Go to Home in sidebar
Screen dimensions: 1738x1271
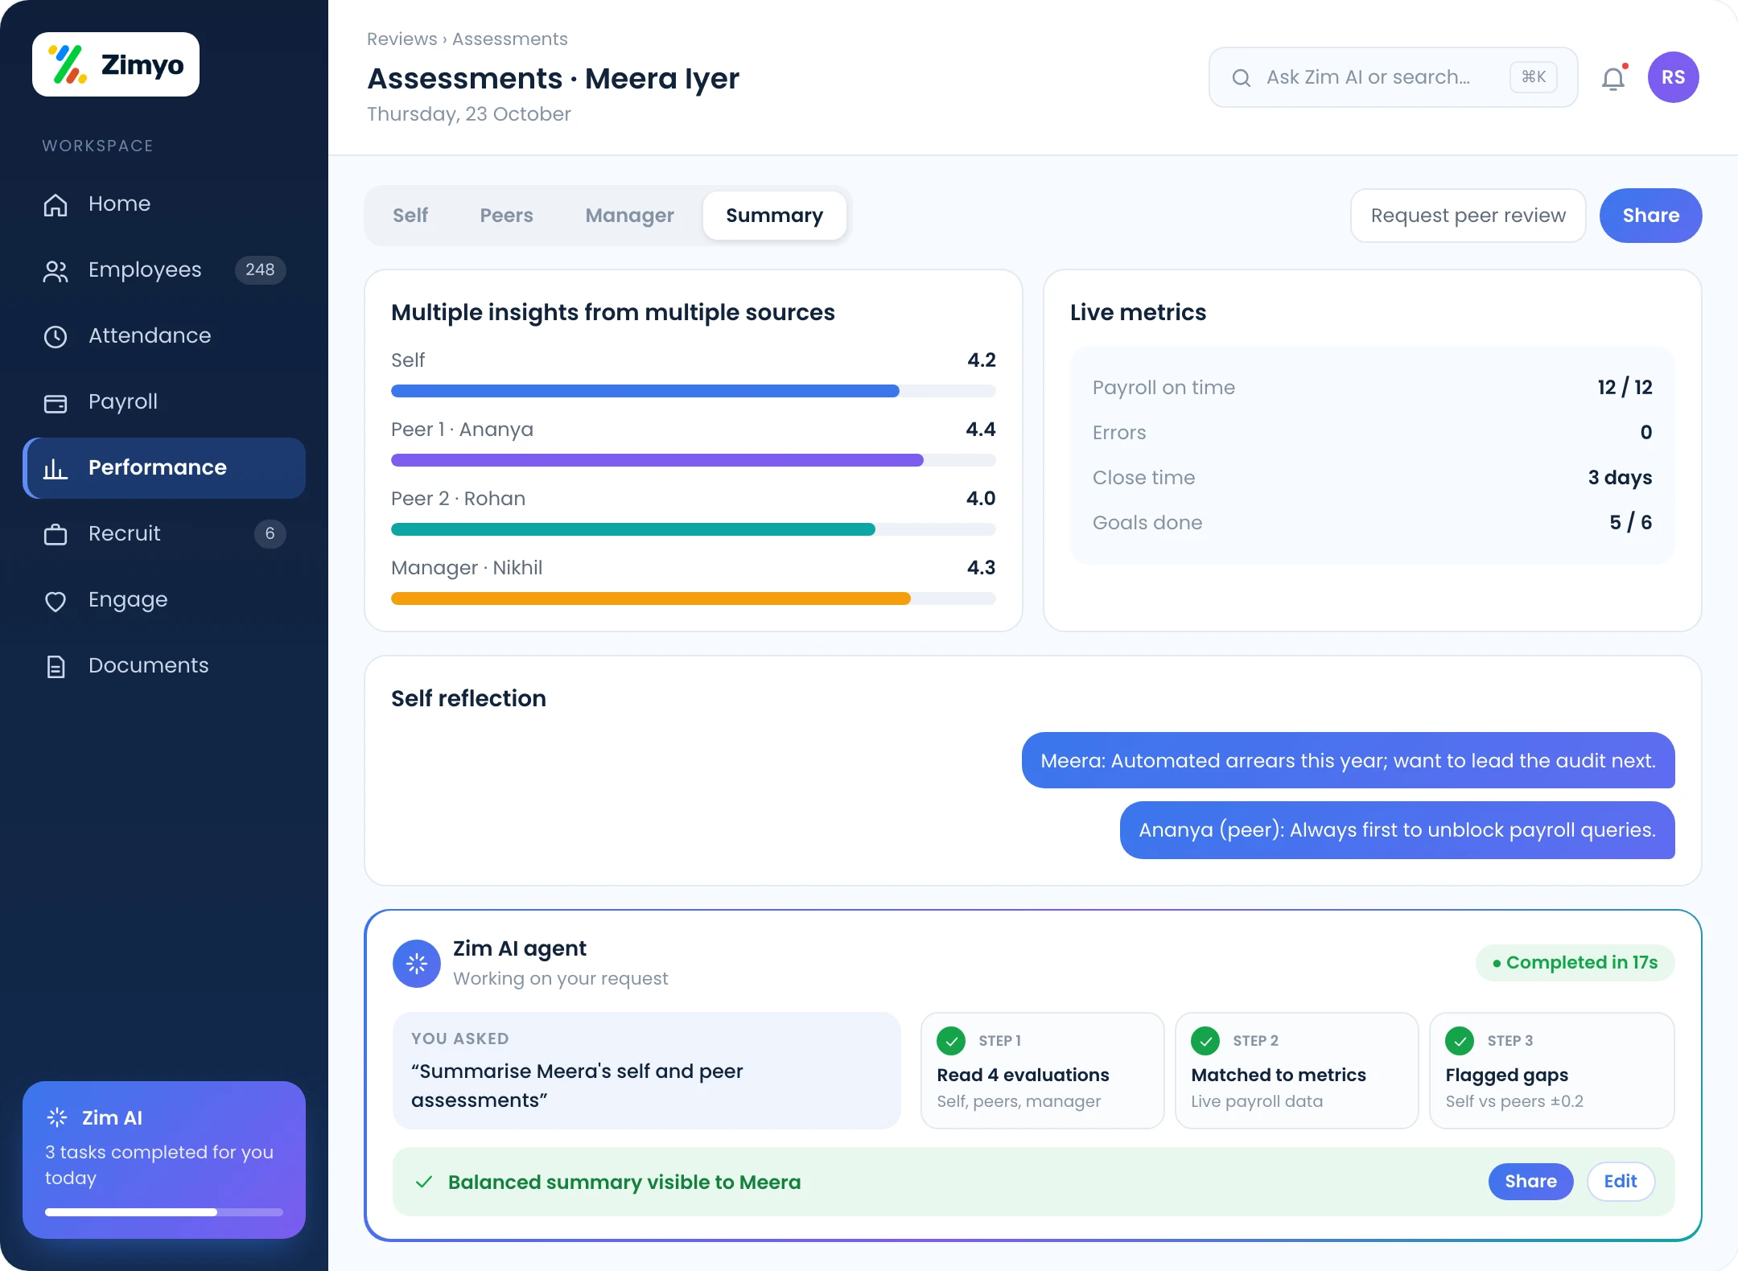tap(164, 204)
